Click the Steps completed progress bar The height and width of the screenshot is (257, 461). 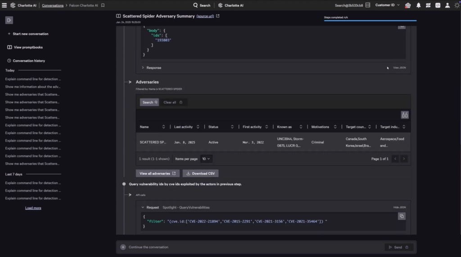(x=370, y=21)
